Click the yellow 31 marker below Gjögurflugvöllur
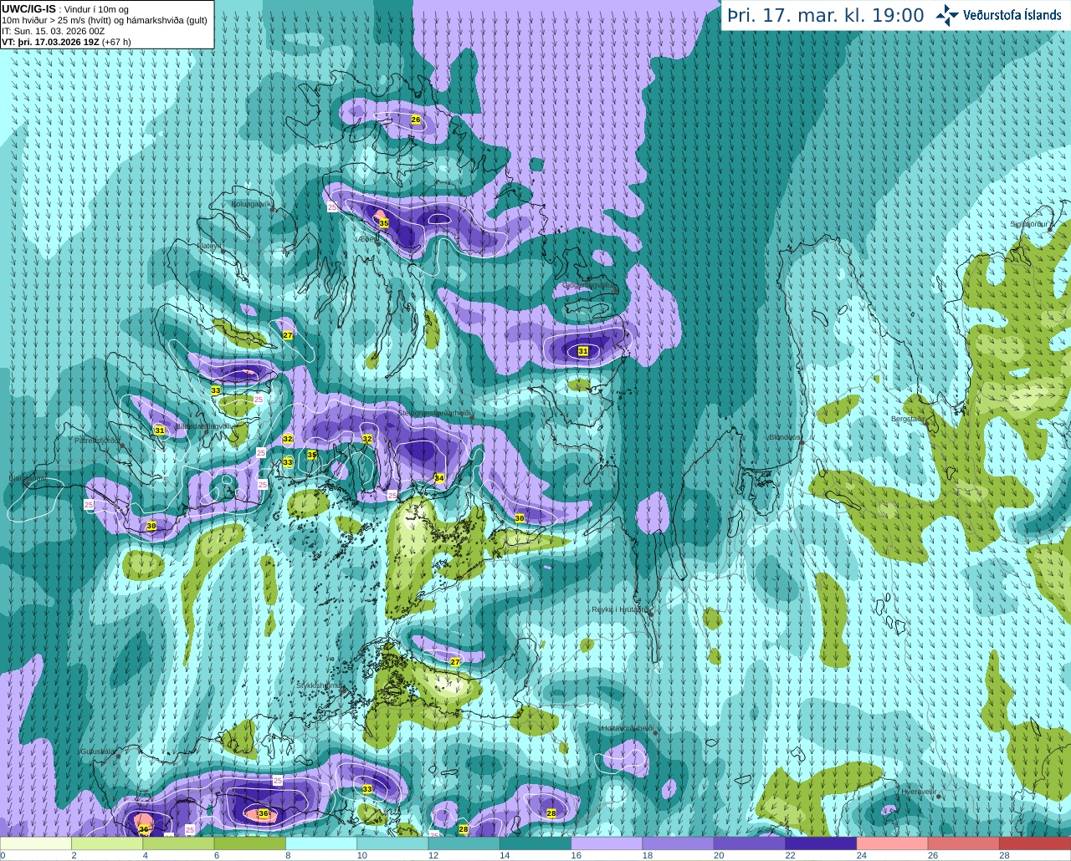Viewport: 1071px width, 861px height. coord(583,351)
